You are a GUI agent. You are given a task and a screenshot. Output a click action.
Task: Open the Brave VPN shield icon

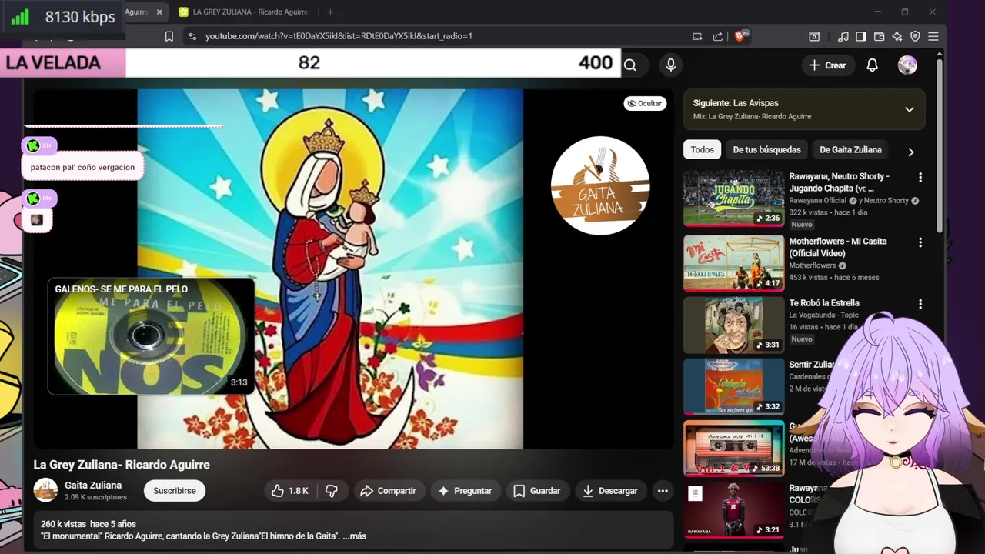point(915,36)
